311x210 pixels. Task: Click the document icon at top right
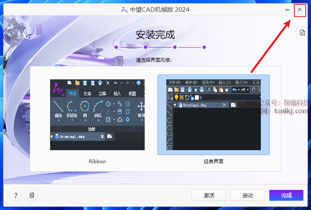coord(302,33)
